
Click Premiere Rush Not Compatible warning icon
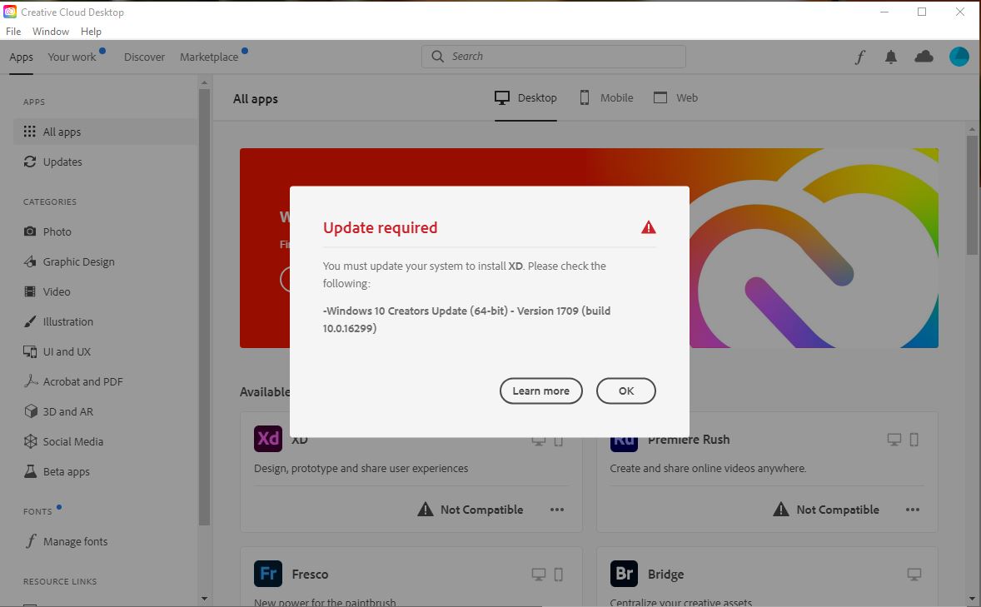[781, 510]
